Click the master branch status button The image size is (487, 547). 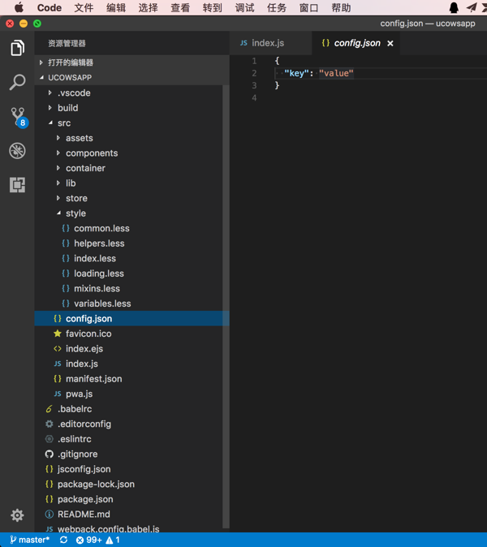[x=30, y=540]
